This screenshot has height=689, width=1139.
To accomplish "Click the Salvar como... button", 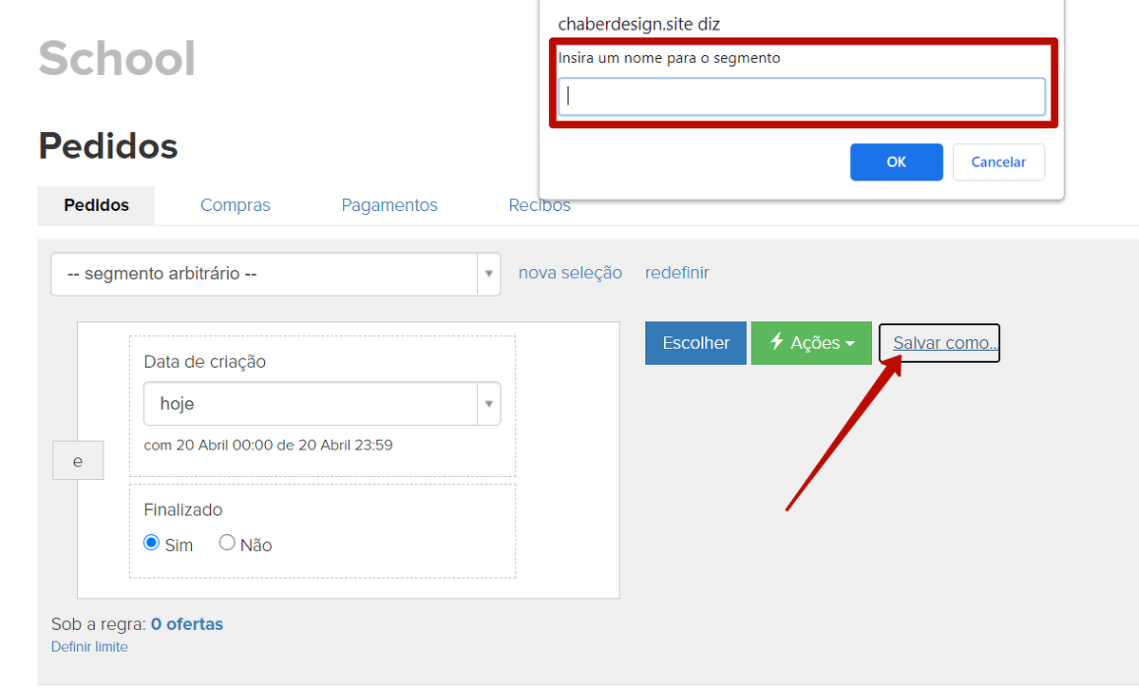I will pyautogui.click(x=940, y=343).
